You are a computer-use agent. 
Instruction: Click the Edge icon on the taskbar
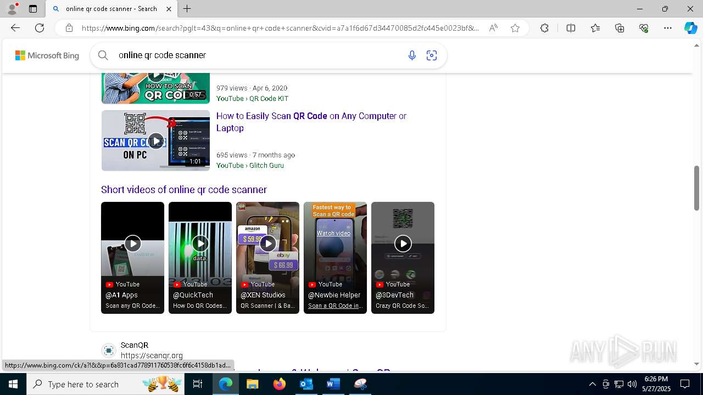tap(226, 384)
